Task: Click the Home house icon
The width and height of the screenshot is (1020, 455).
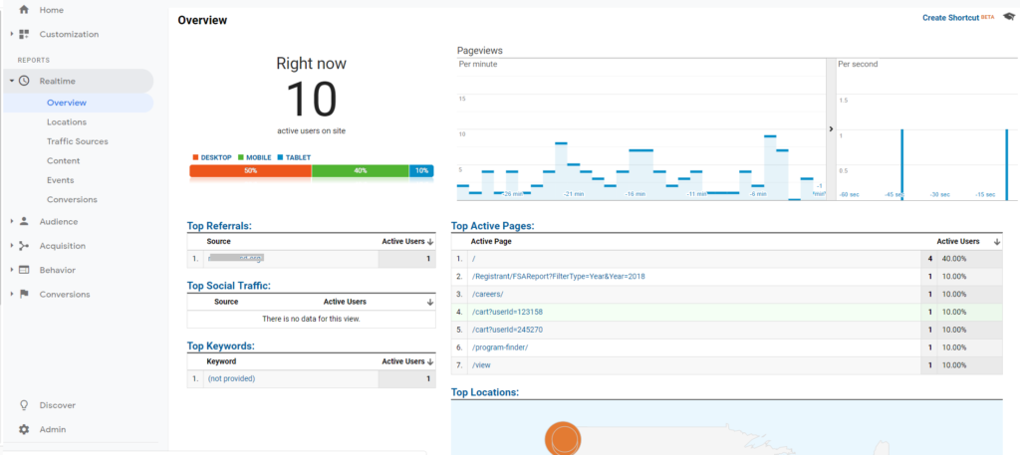Action: point(24,10)
